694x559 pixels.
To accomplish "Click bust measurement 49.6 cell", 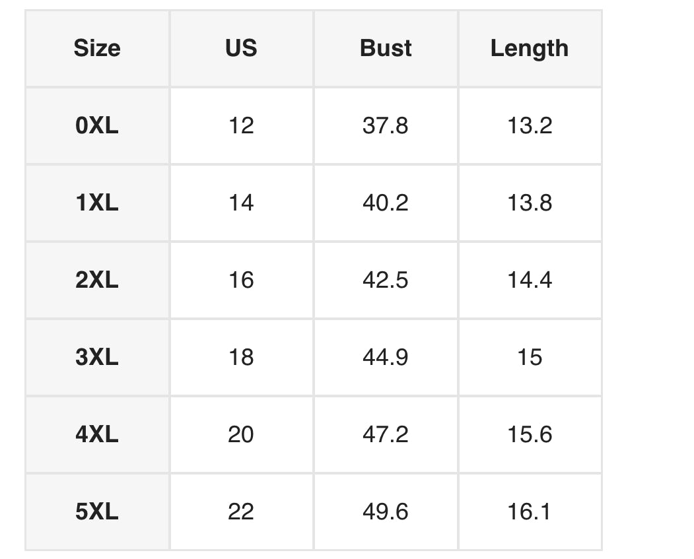I will (386, 511).
